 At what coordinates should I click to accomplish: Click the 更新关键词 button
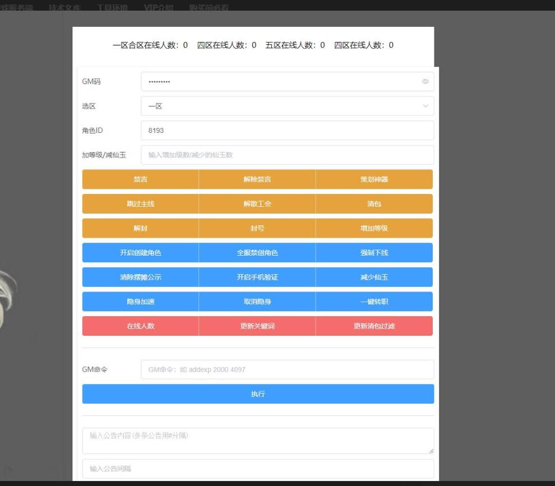tap(257, 326)
